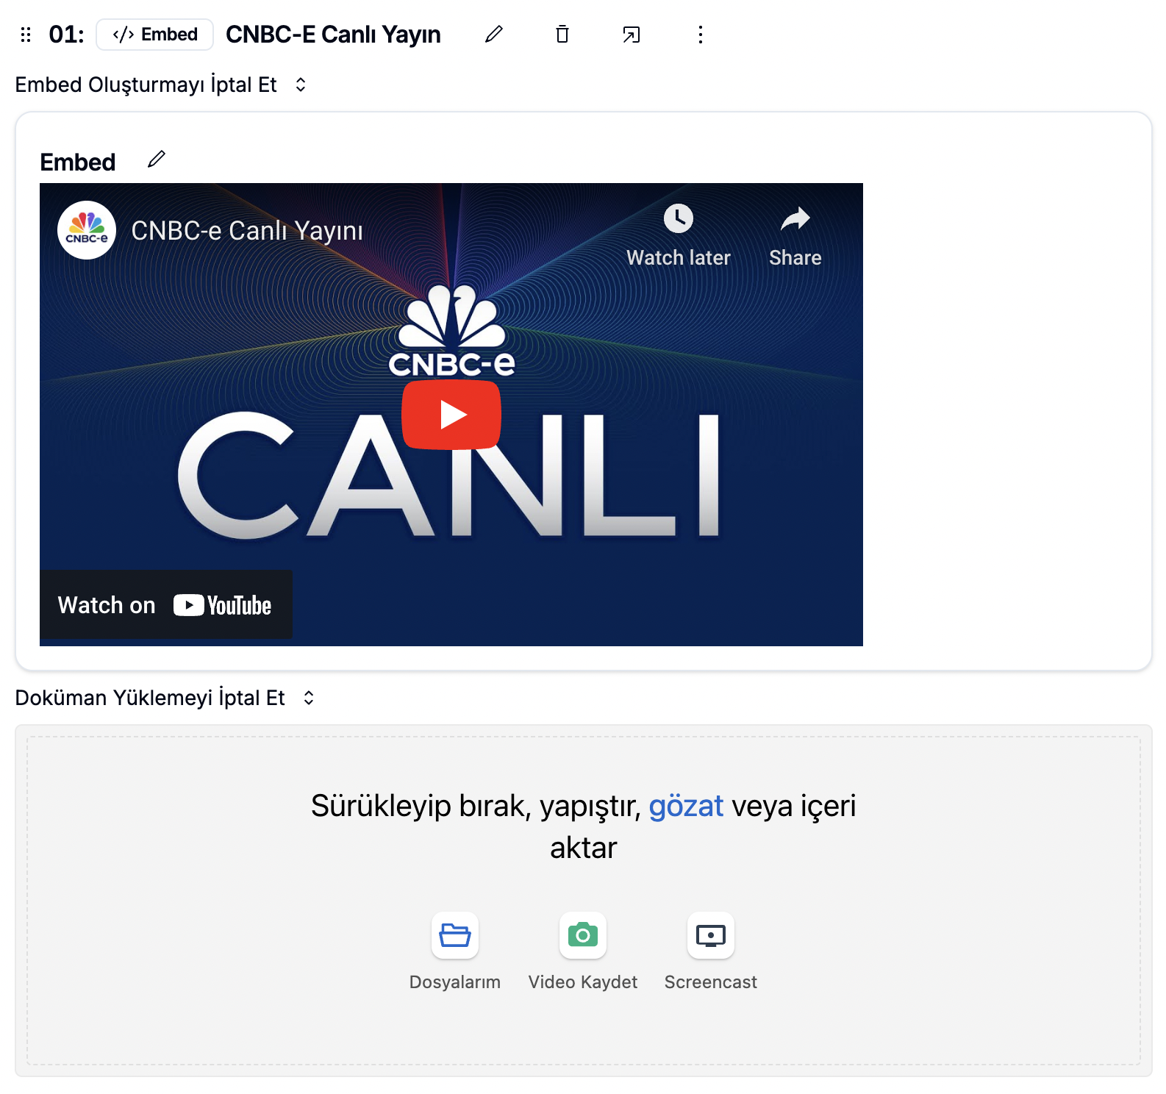The image size is (1166, 1094).
Task: Click the pencil icon beside Embed heading
Action: tap(157, 160)
